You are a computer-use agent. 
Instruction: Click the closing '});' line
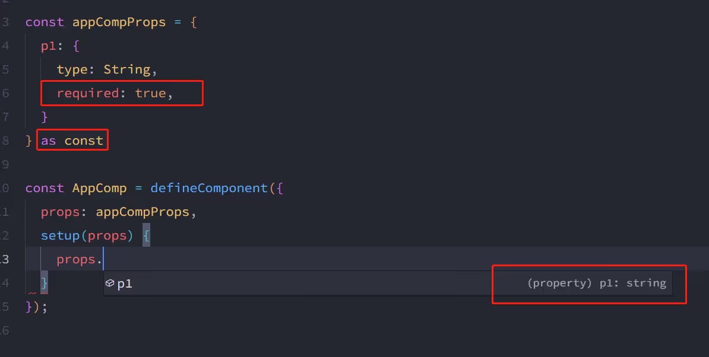(36, 307)
